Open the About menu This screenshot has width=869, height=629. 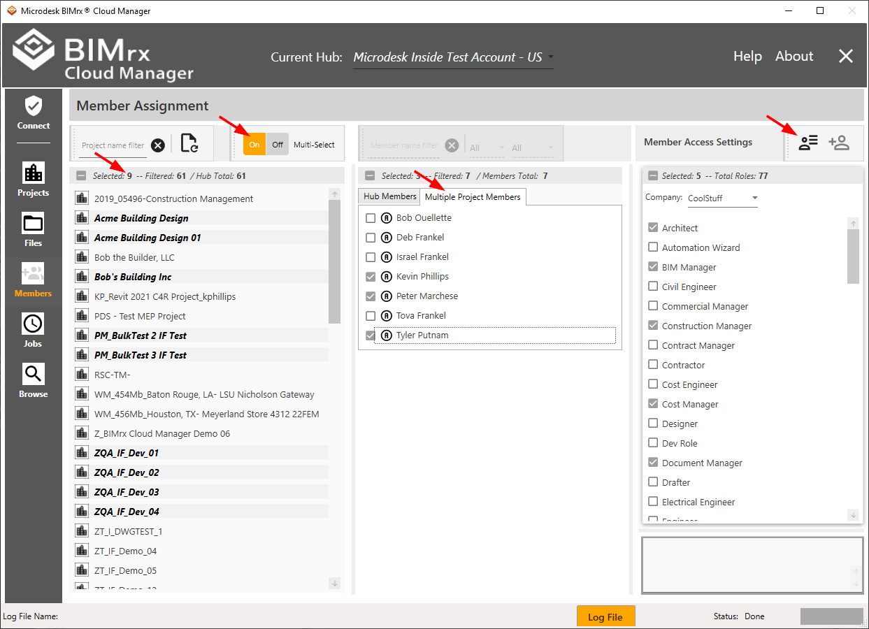794,57
